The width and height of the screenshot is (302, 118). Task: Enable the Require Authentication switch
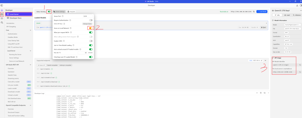91,20
